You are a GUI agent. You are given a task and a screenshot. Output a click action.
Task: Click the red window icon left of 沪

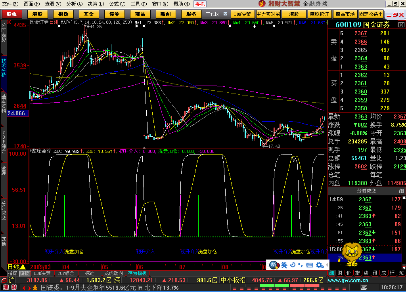click(x=4, y=281)
